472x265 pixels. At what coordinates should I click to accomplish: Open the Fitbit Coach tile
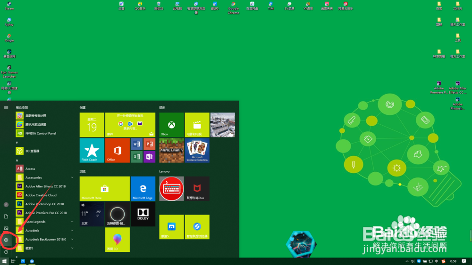pyautogui.click(x=92, y=150)
